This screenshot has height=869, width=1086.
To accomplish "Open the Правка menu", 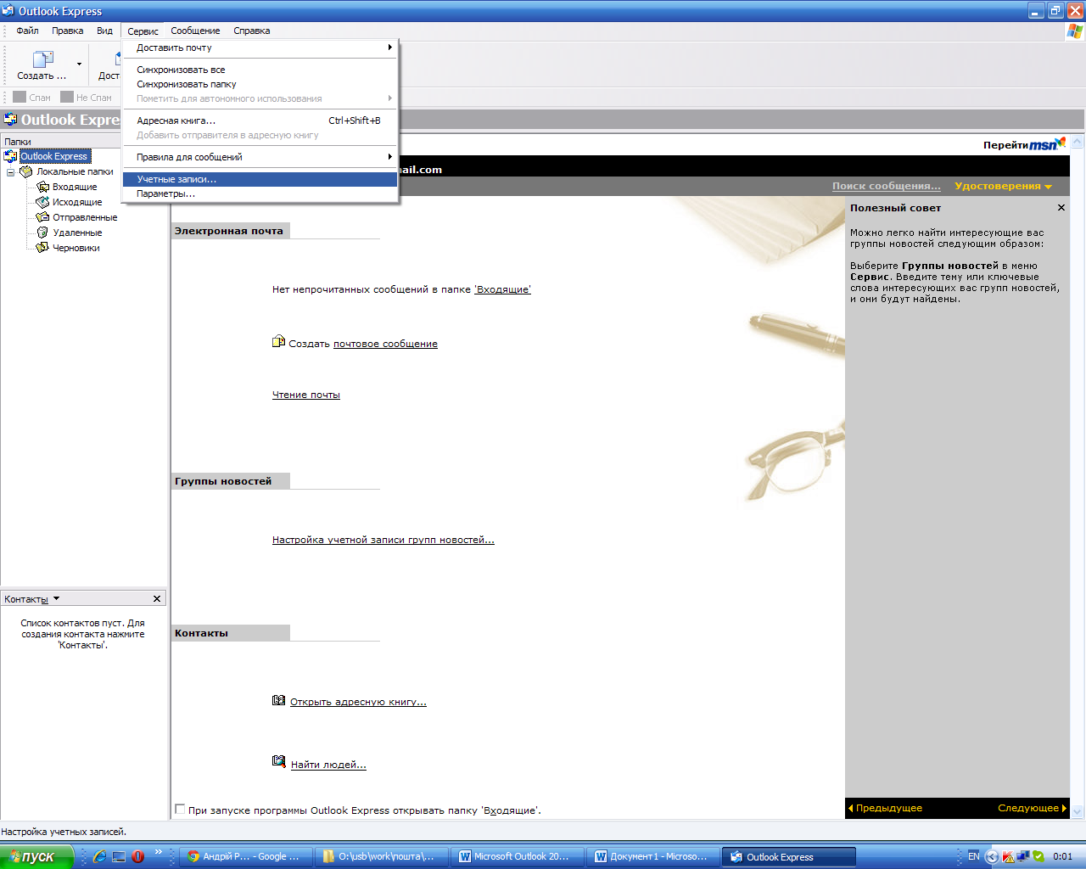I will click(x=67, y=31).
